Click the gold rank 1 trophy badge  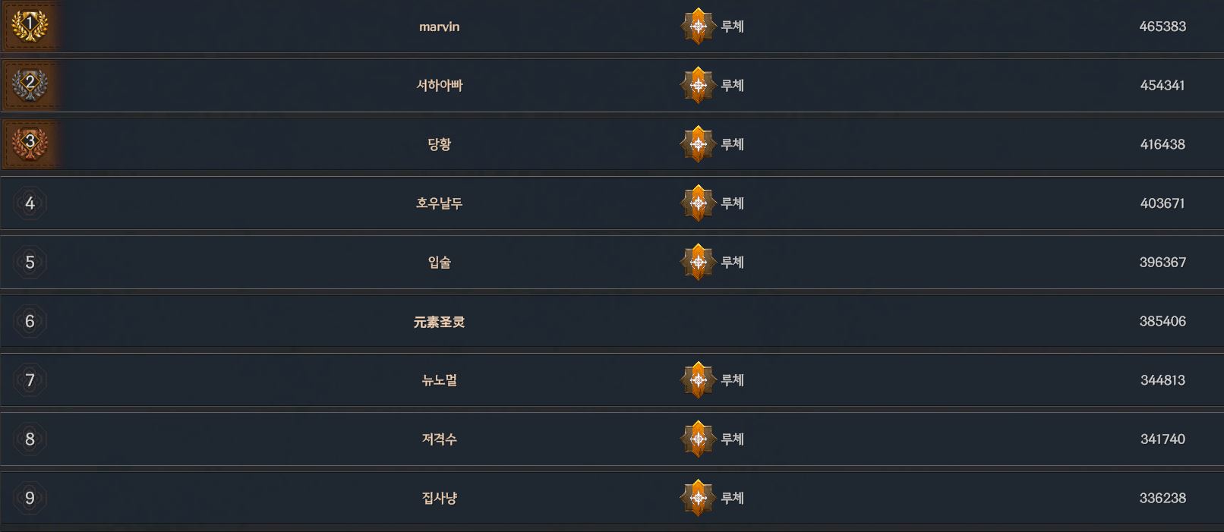(x=30, y=26)
